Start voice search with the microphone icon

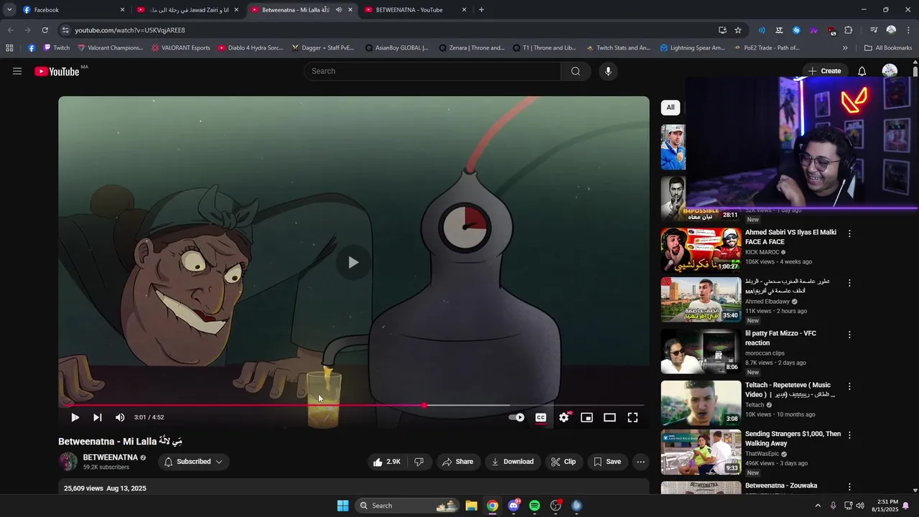tap(608, 71)
